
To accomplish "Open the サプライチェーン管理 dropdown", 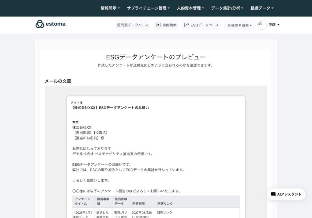I will pos(148,8).
